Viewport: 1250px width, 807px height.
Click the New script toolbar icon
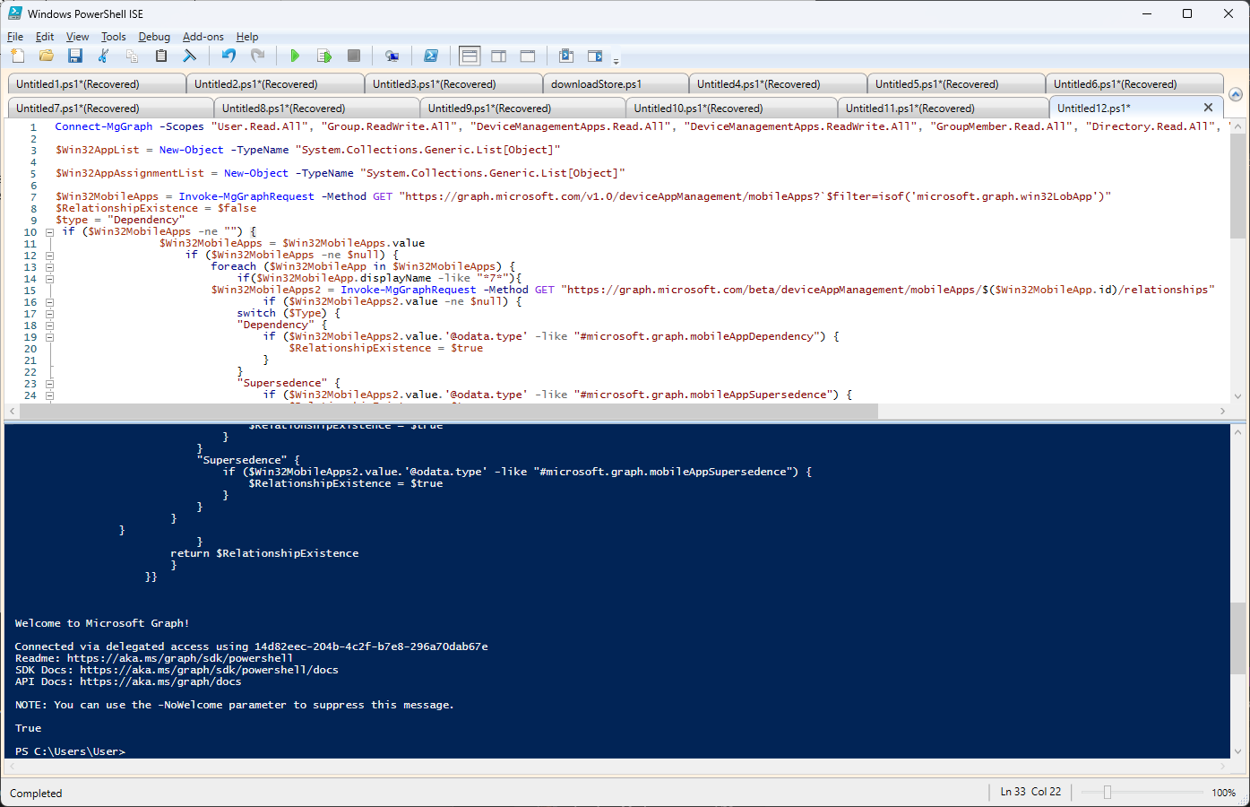coord(18,56)
